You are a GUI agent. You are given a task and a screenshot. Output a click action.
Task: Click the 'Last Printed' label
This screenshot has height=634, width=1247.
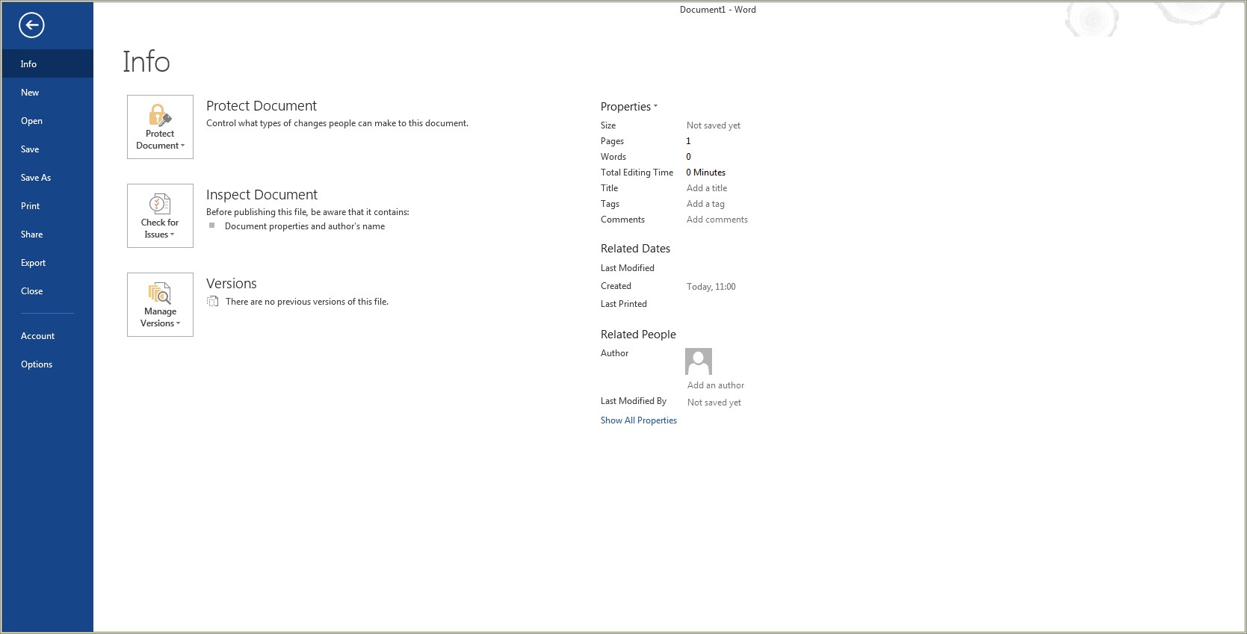[624, 304]
